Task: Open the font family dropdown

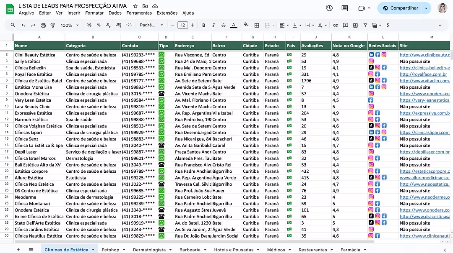Action: (151, 25)
